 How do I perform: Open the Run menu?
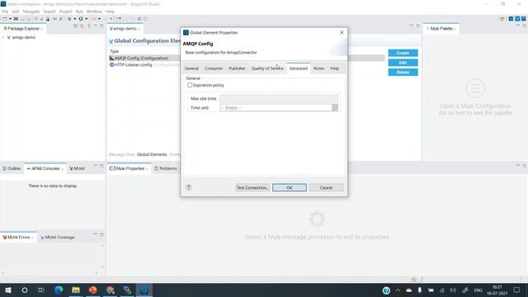pyautogui.click(x=79, y=12)
